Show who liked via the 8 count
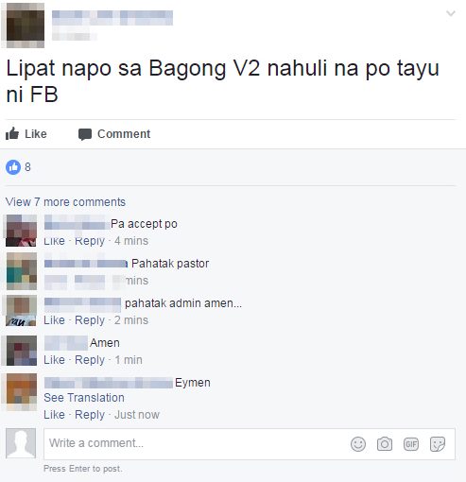Viewport: 466px width, 482px height. tap(27, 167)
